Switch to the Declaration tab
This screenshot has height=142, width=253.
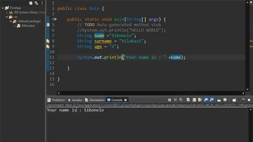95,100
